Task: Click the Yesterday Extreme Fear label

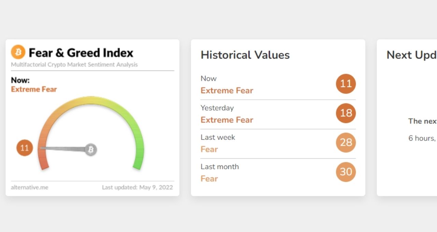Action: pos(227,120)
